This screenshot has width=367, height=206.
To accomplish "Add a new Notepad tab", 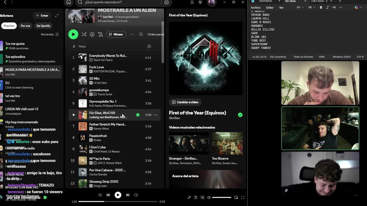I will [x=340, y=1].
